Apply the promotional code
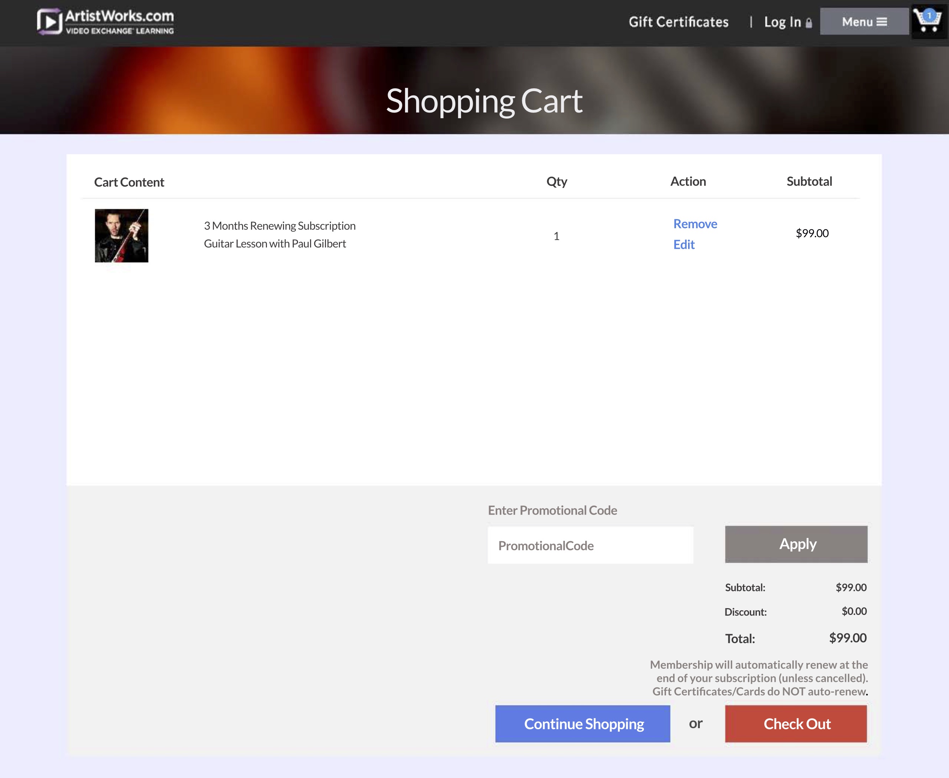949x778 pixels. point(796,544)
